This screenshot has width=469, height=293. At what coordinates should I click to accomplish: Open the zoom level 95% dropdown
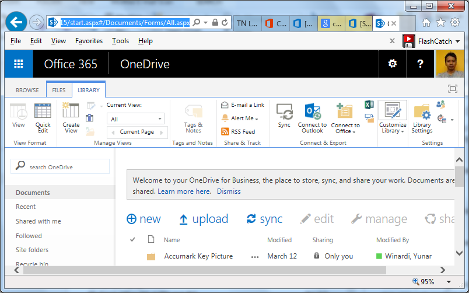(449, 282)
